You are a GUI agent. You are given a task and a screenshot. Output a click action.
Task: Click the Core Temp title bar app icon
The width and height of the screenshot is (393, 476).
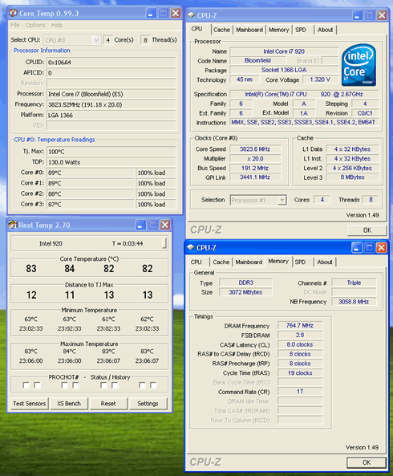[x=13, y=13]
